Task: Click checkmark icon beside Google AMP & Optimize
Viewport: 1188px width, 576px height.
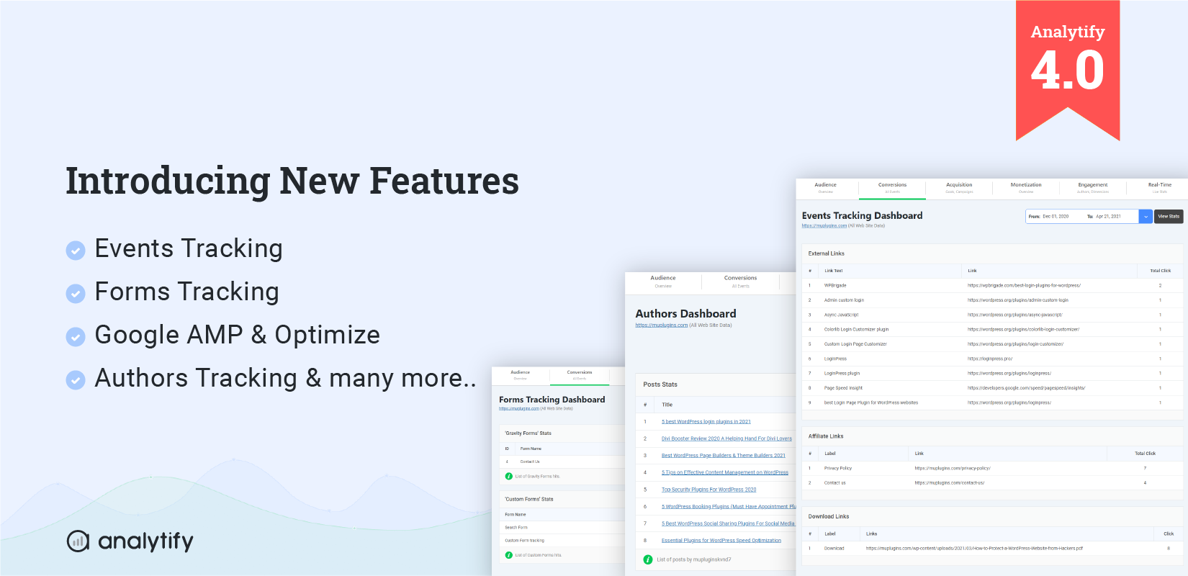Action: (x=76, y=336)
